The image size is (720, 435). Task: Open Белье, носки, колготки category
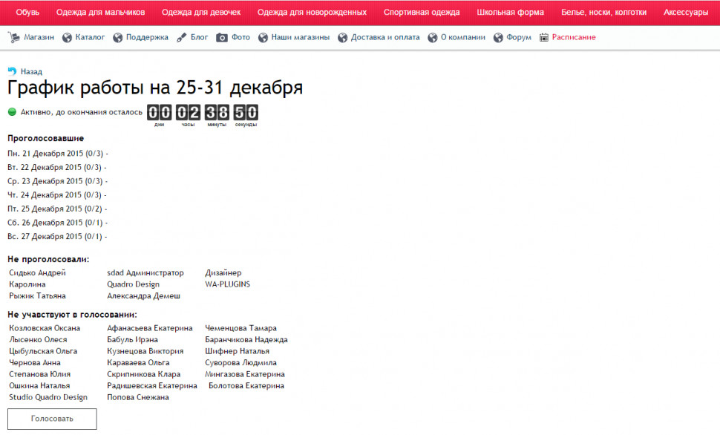pyautogui.click(x=603, y=13)
